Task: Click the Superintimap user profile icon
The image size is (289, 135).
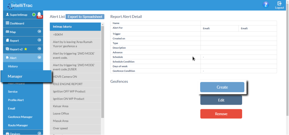Action: click(x=7, y=15)
